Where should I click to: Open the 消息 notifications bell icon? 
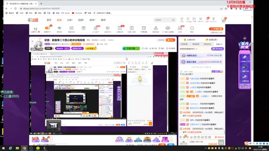pyautogui.click(x=207, y=20)
